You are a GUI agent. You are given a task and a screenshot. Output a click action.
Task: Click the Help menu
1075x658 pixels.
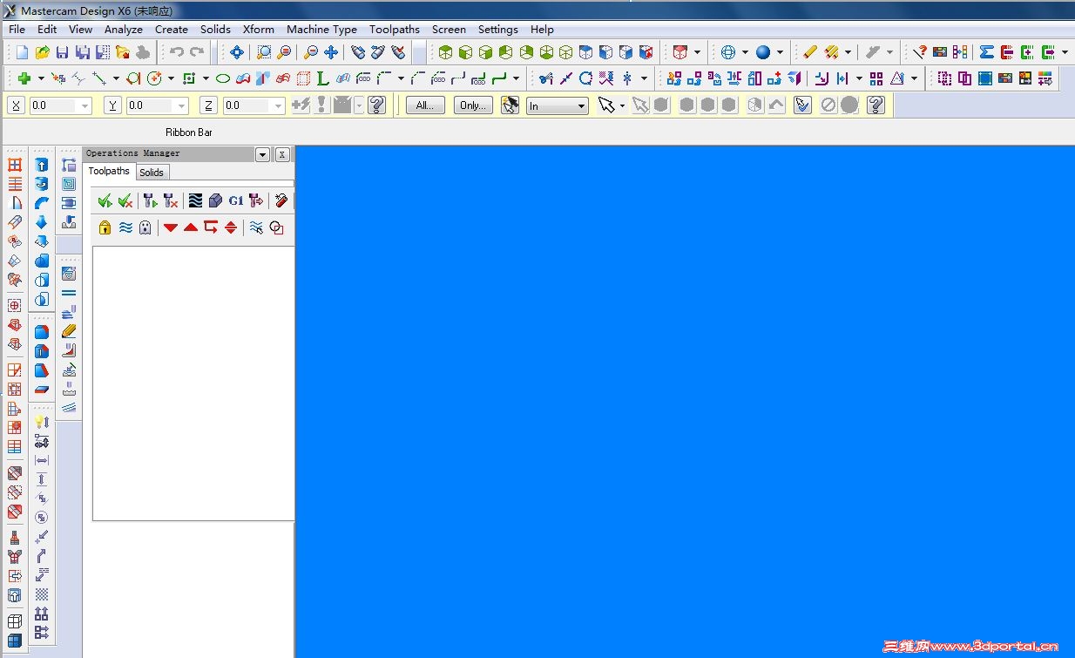pos(542,29)
